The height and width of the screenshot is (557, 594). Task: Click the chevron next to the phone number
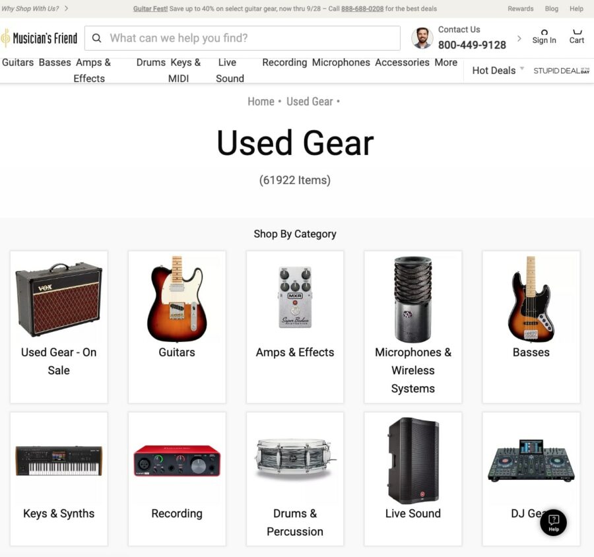[x=519, y=38]
